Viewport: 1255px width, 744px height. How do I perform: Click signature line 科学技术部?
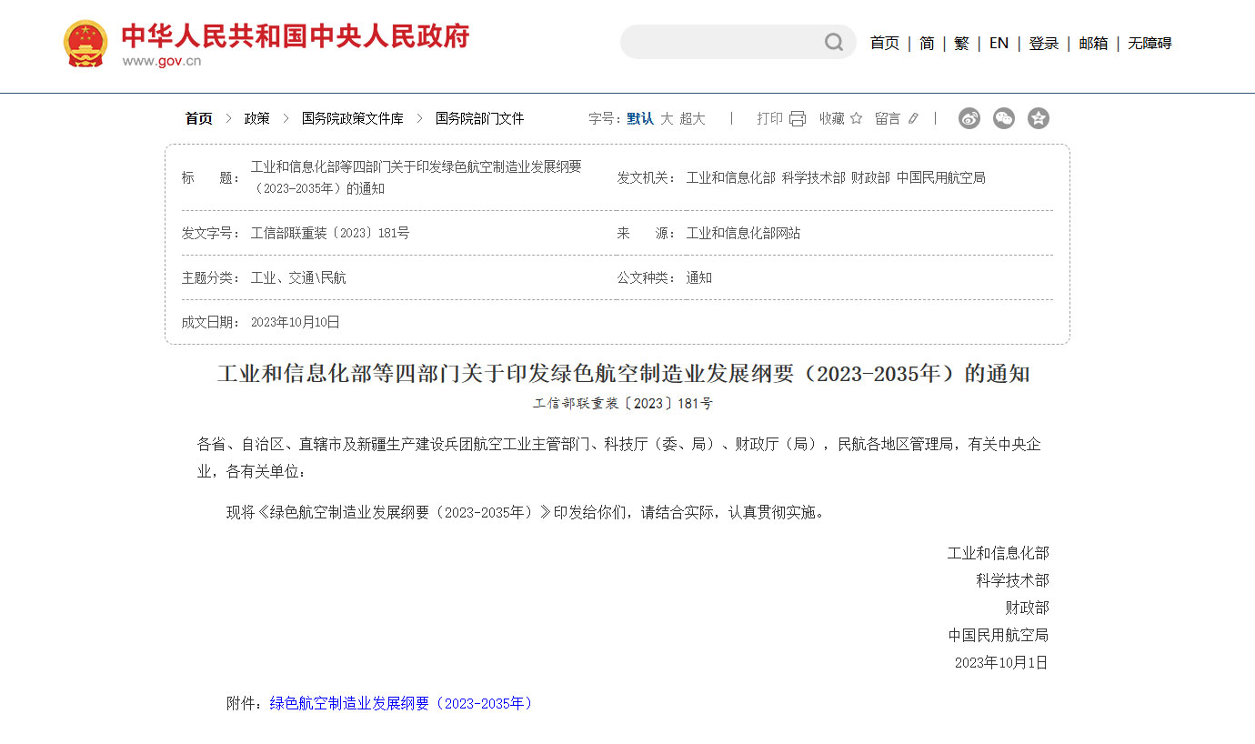[1012, 580]
